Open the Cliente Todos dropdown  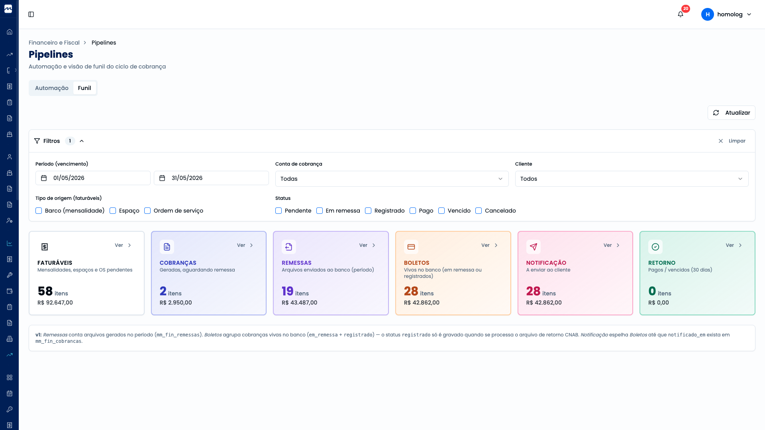click(632, 179)
